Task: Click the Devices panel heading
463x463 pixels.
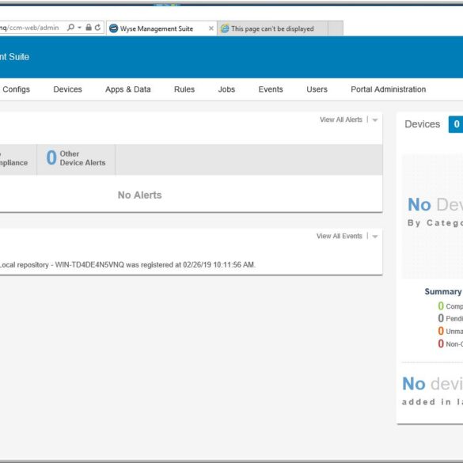Action: pos(423,124)
